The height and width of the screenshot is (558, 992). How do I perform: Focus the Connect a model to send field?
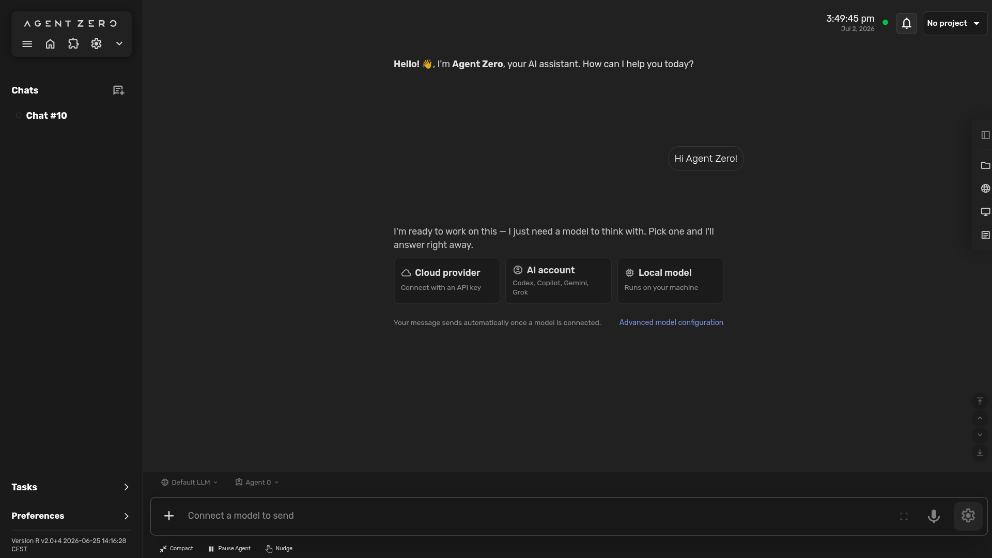537,516
